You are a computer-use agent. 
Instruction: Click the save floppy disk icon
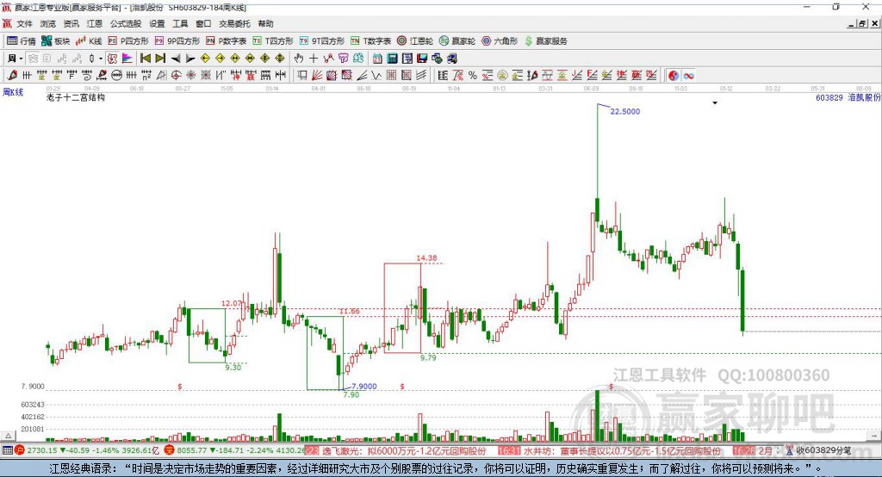click(422, 58)
